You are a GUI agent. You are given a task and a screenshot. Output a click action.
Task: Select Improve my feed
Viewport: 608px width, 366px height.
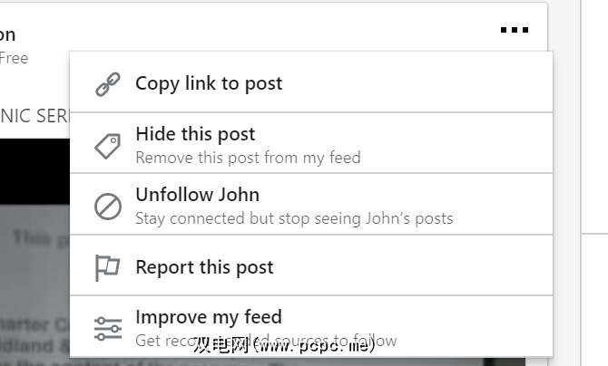point(311,326)
